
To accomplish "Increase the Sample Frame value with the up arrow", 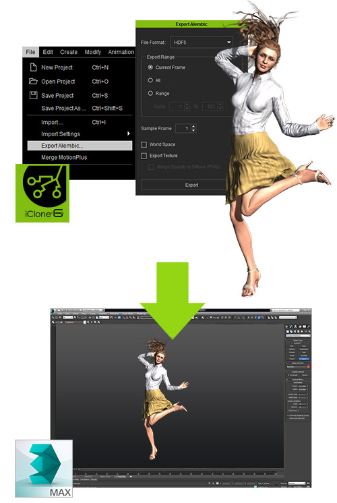I will tap(193, 126).
